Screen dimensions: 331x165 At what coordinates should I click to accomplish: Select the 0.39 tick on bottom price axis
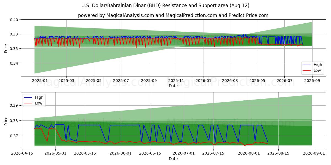tap(14, 105)
